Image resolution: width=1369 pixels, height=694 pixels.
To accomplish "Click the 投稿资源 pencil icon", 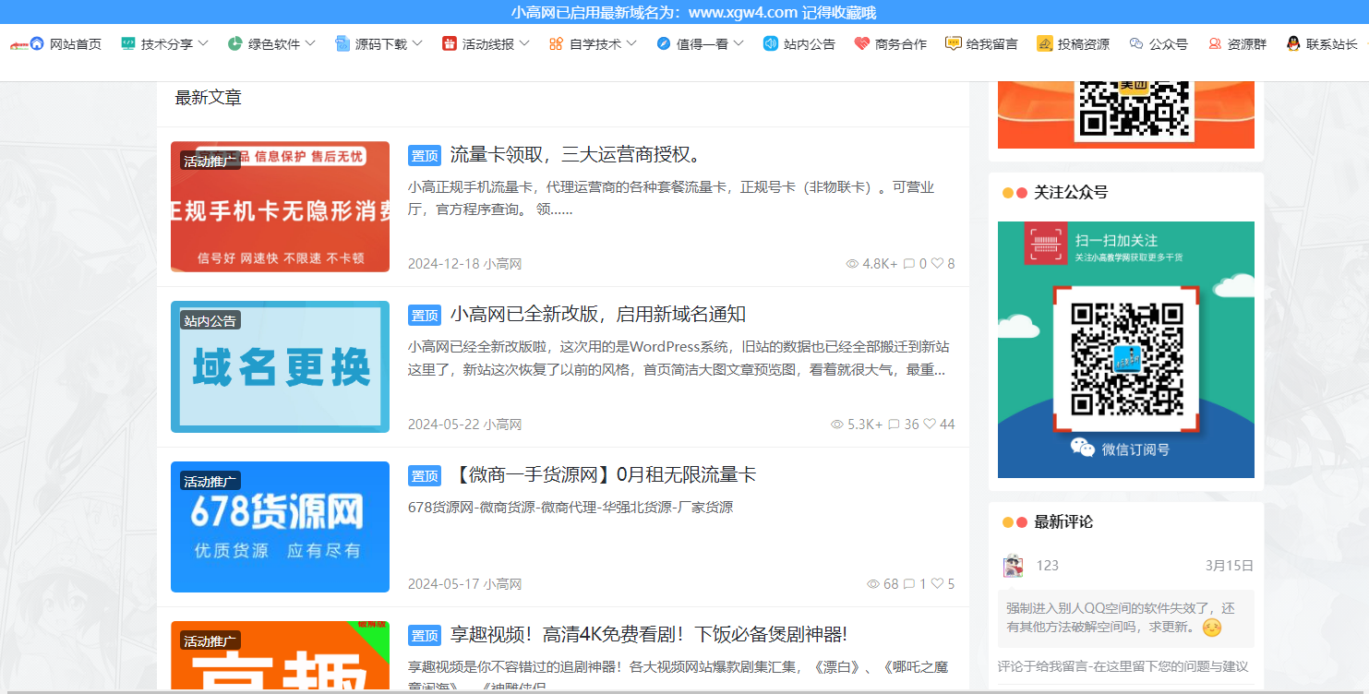I will [1043, 42].
